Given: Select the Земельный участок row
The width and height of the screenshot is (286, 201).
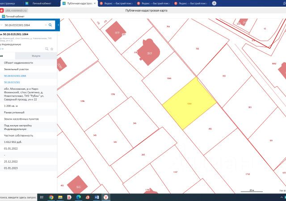Looking at the screenshot, I should (29, 69).
